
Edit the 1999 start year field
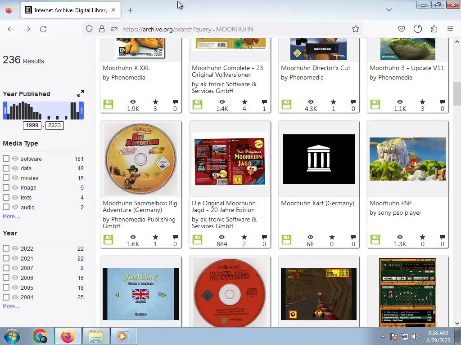coord(32,125)
